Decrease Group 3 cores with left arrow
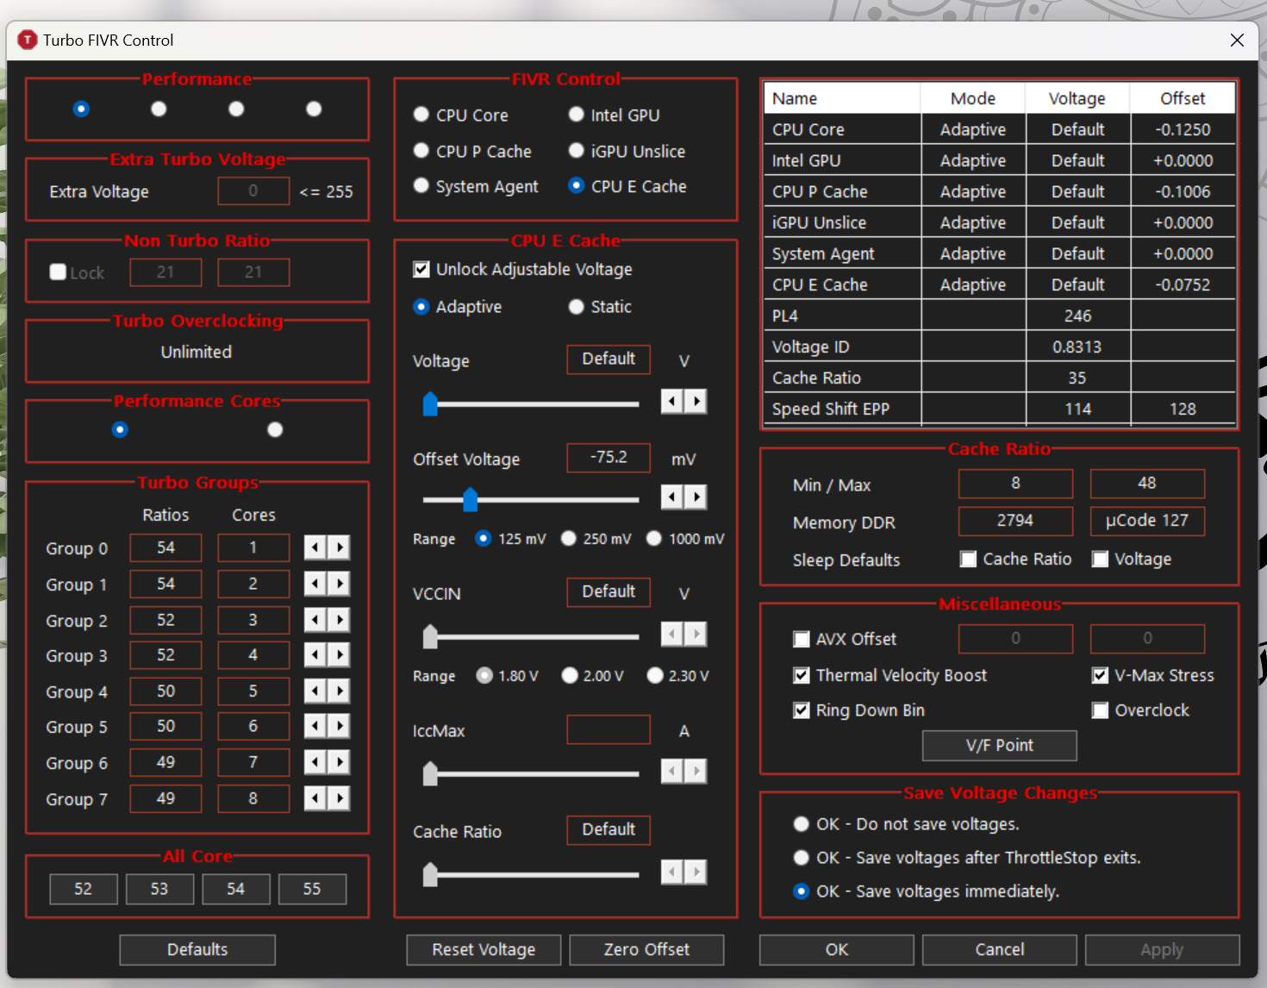 (315, 655)
